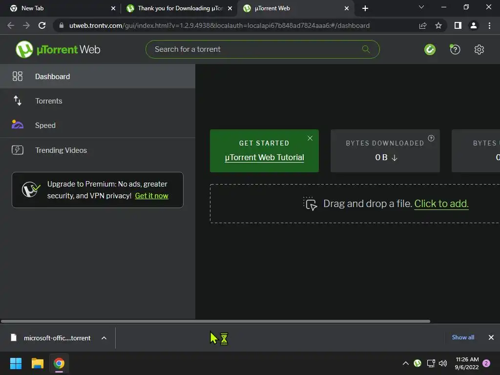Open Speed in sidebar
500x375 pixels.
[98, 125]
